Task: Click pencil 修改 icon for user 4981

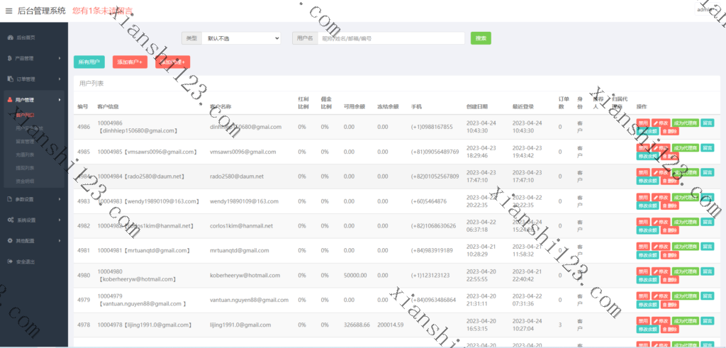Action: (655, 247)
